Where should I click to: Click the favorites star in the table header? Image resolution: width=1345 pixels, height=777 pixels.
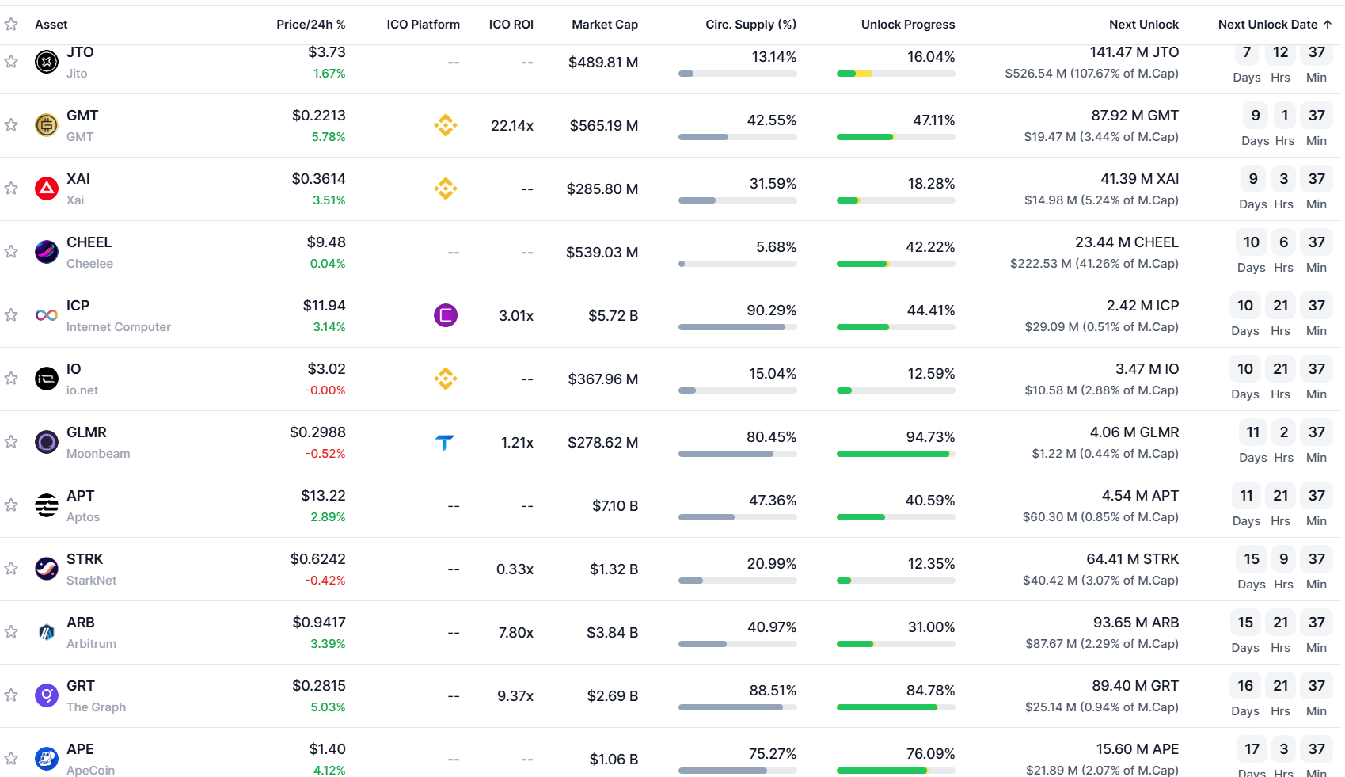pos(11,25)
